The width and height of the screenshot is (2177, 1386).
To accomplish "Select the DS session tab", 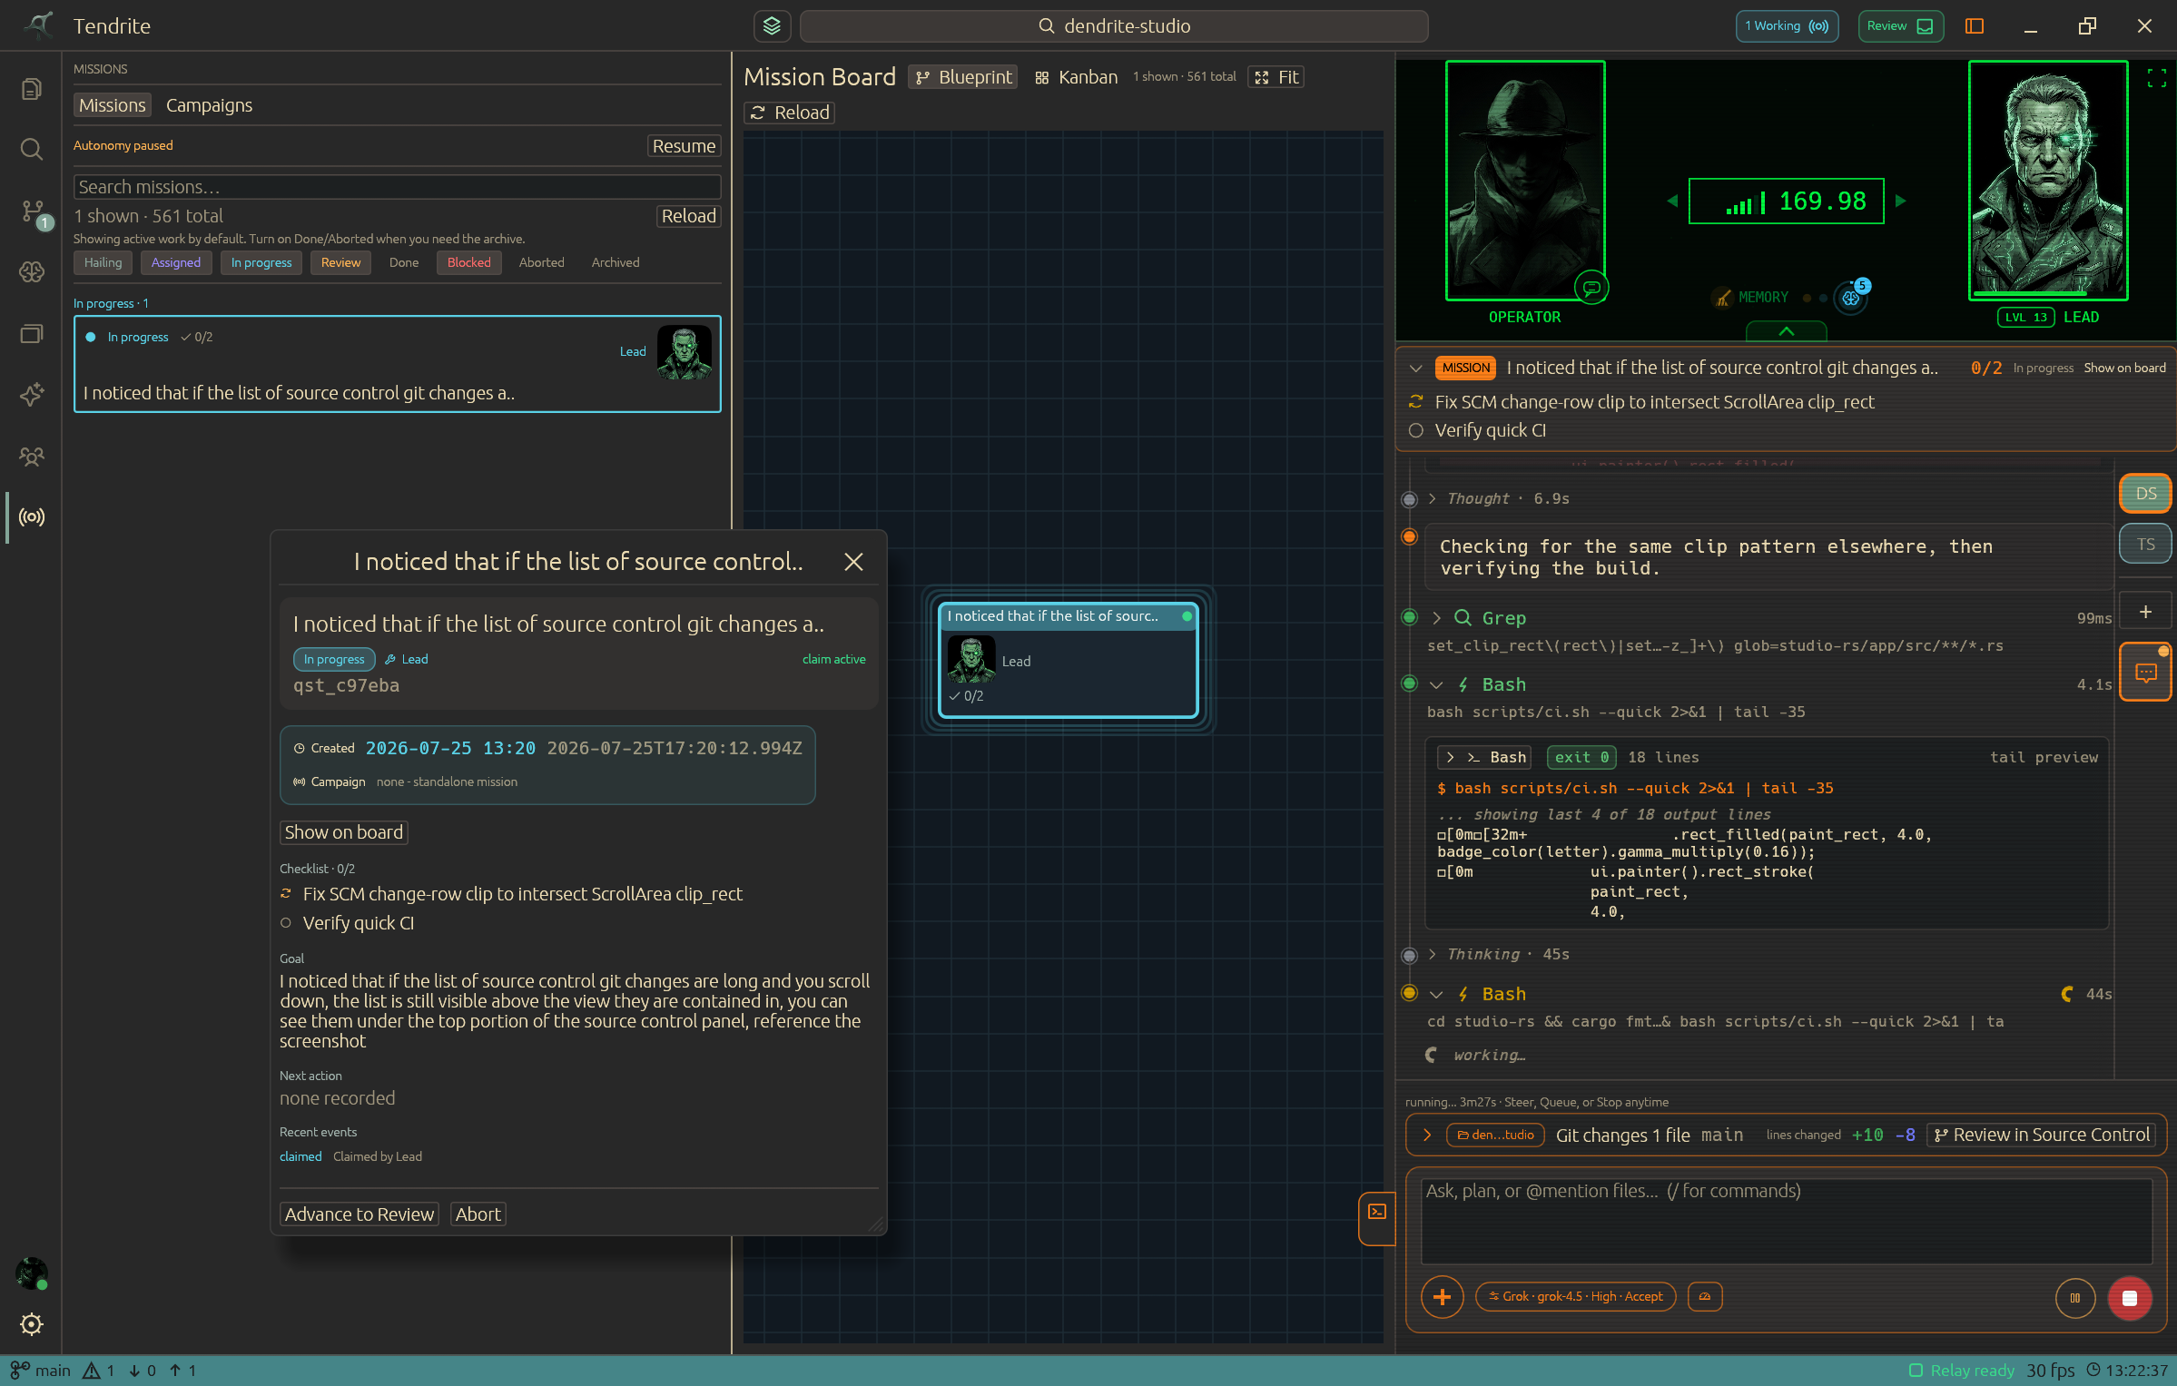I will pos(2145,494).
